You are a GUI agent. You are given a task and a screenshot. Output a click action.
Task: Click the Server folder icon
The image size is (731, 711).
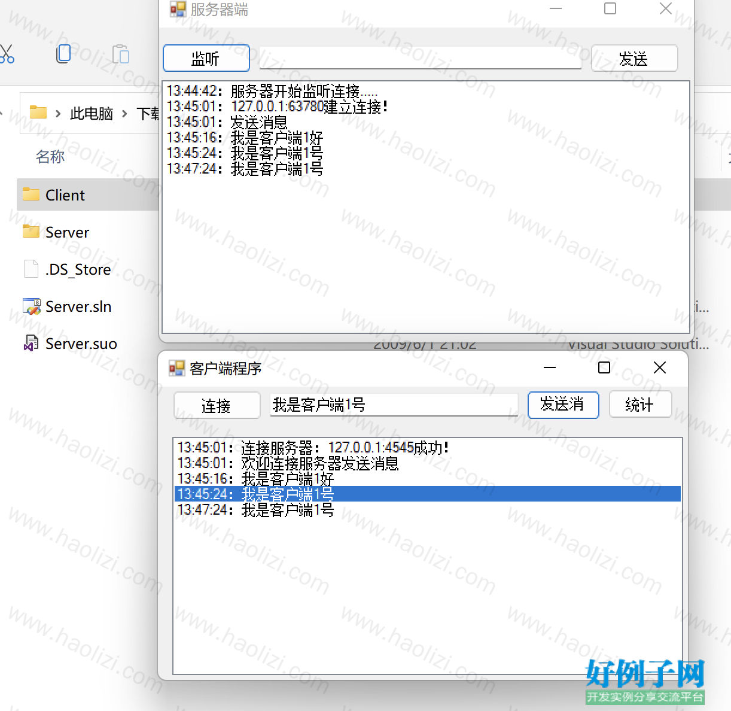tap(31, 232)
